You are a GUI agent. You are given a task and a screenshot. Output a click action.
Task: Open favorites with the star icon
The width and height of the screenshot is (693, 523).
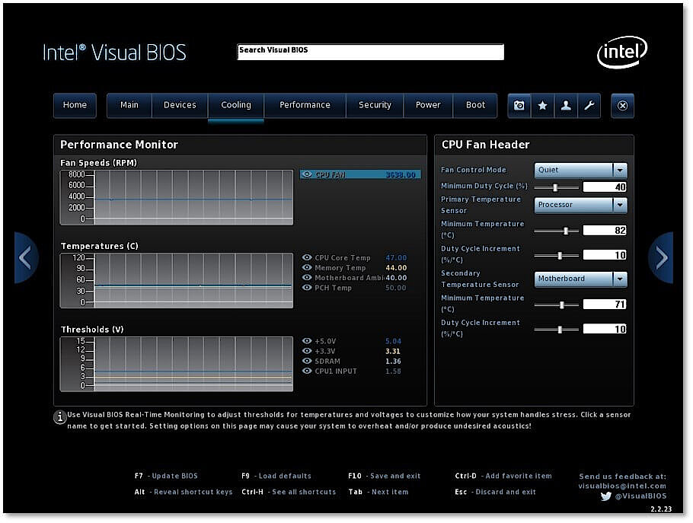tap(543, 106)
